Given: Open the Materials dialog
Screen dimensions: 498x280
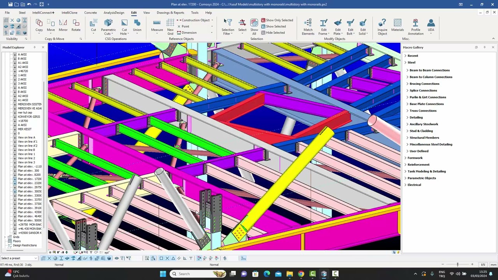Looking at the screenshot, I should (x=398, y=26).
